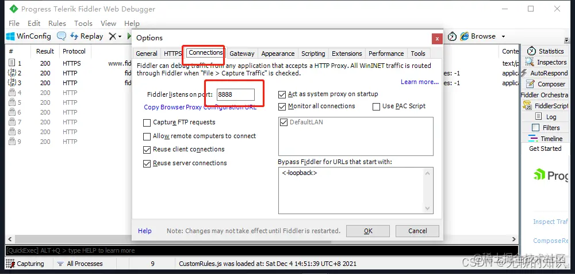Viewport: 575px width, 274px height.
Task: Uncheck Reuse server connections
Action: [x=147, y=163]
